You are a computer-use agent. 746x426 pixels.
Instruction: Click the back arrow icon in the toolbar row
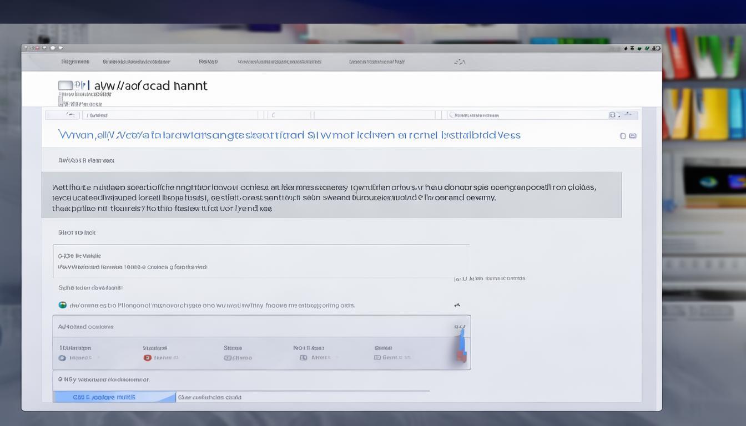70,115
